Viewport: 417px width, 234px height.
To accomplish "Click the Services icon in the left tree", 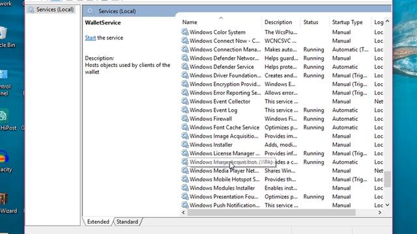I will [x=31, y=10].
